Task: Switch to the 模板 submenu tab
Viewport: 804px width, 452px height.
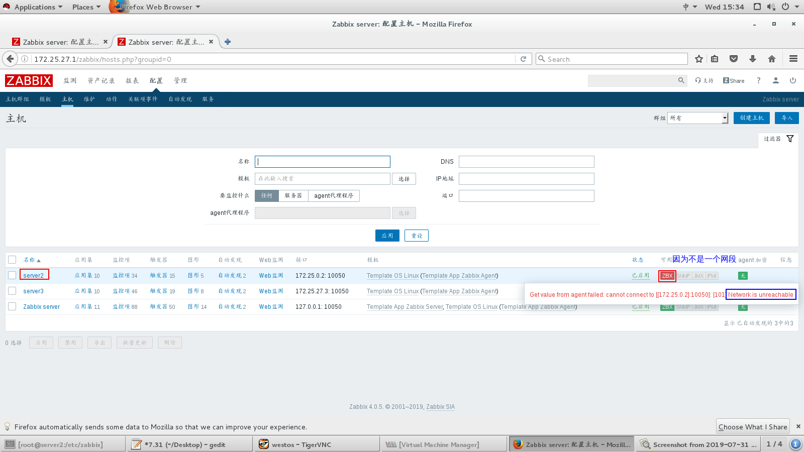Action: [45, 99]
